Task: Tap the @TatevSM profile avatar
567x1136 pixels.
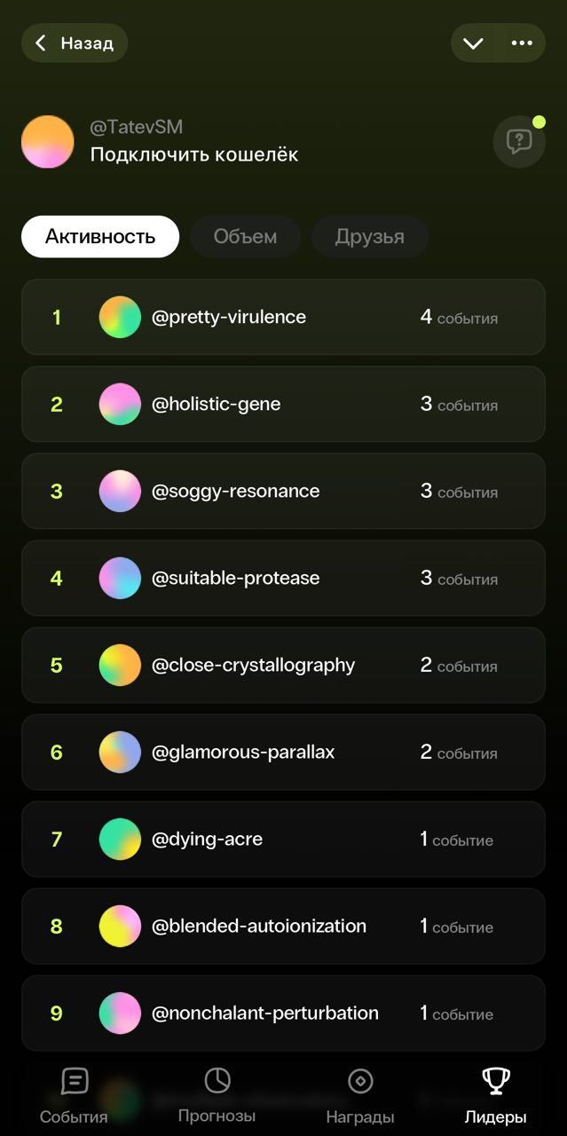Action: [47, 141]
